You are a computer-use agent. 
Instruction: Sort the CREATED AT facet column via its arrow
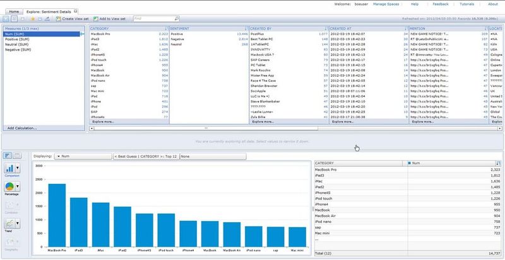(406, 28)
